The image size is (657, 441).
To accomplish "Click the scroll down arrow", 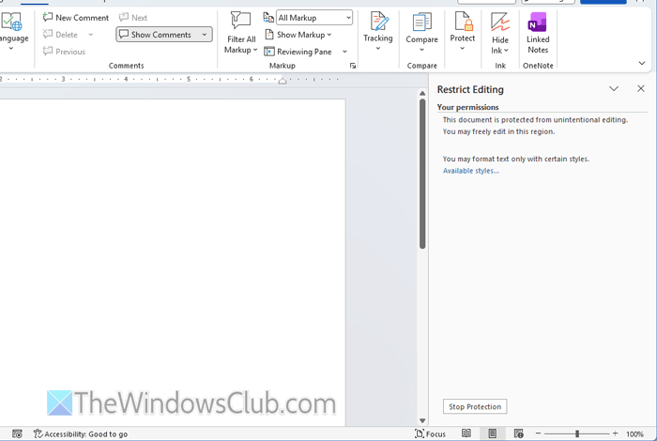I will (x=422, y=420).
